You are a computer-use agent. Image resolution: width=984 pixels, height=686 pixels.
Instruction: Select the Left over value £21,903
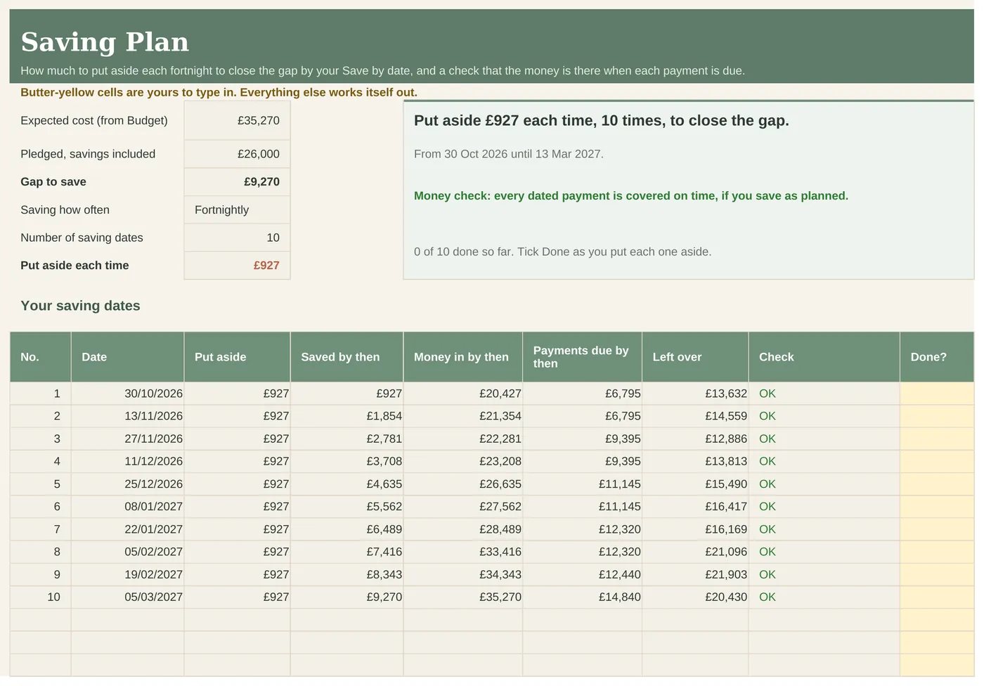coord(695,574)
